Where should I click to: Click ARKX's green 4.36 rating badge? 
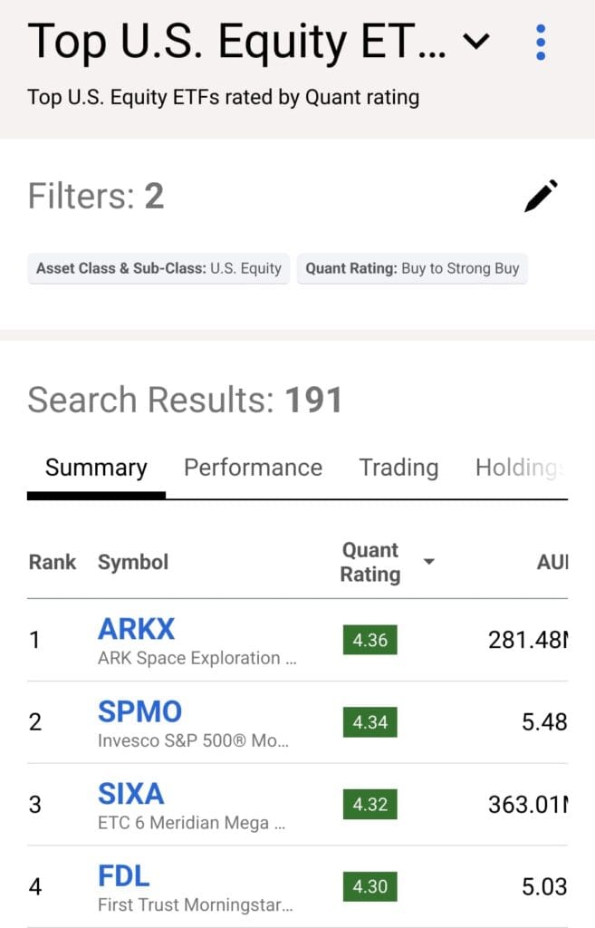click(x=369, y=638)
